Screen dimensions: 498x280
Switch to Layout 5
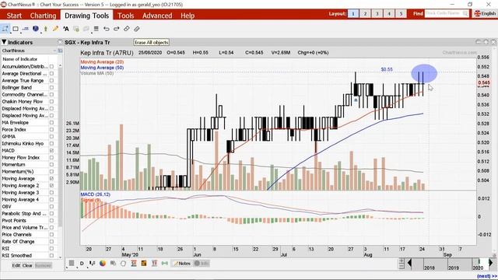(402, 14)
